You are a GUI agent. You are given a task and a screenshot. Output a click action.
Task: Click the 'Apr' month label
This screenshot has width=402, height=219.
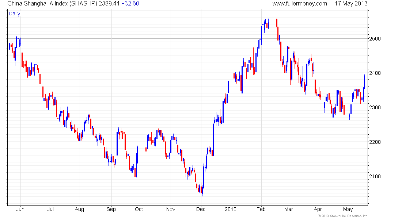tap(318, 210)
